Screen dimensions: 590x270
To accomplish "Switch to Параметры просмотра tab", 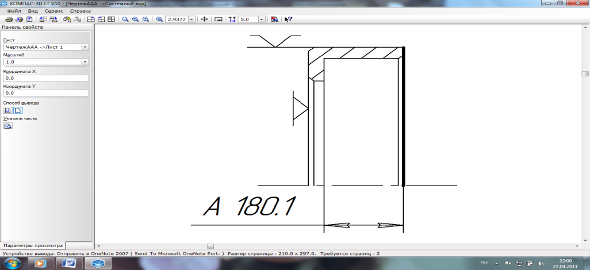I will coord(33,245).
